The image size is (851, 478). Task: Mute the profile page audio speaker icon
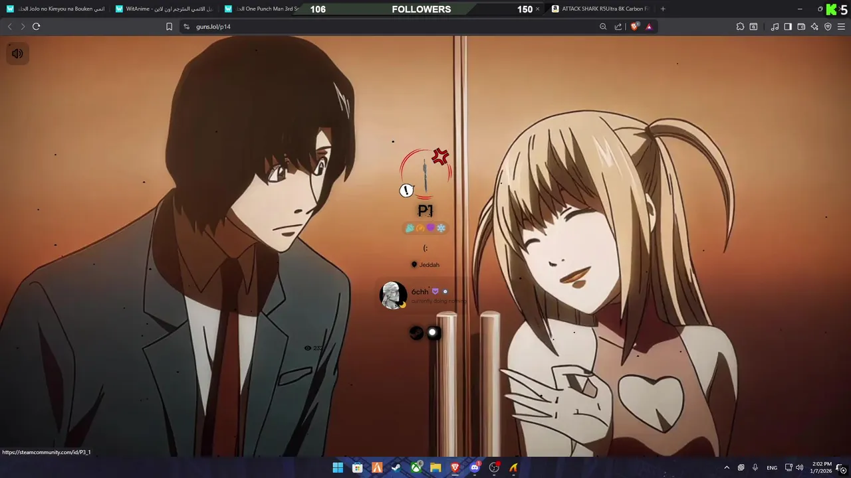17,54
